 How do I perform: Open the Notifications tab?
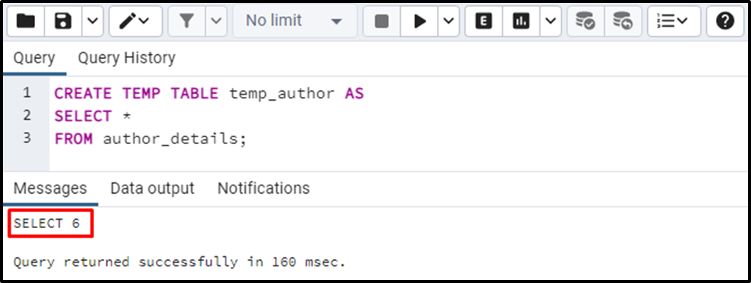pyautogui.click(x=264, y=188)
